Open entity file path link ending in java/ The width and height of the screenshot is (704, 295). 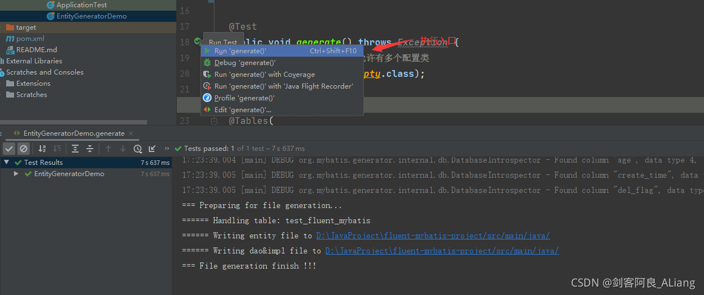433,236
